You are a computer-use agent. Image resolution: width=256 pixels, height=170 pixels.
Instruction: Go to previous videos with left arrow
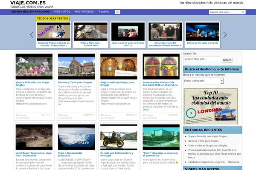[32, 35]
